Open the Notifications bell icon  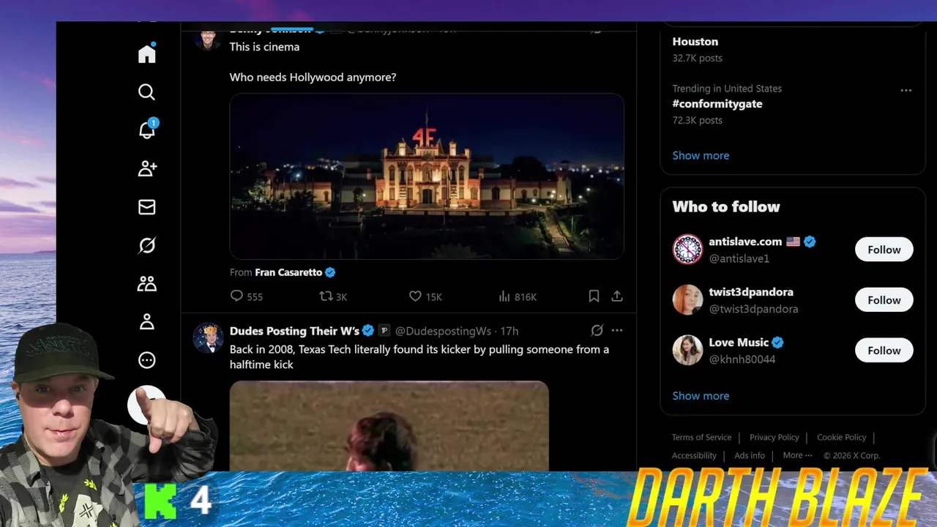[x=147, y=130]
